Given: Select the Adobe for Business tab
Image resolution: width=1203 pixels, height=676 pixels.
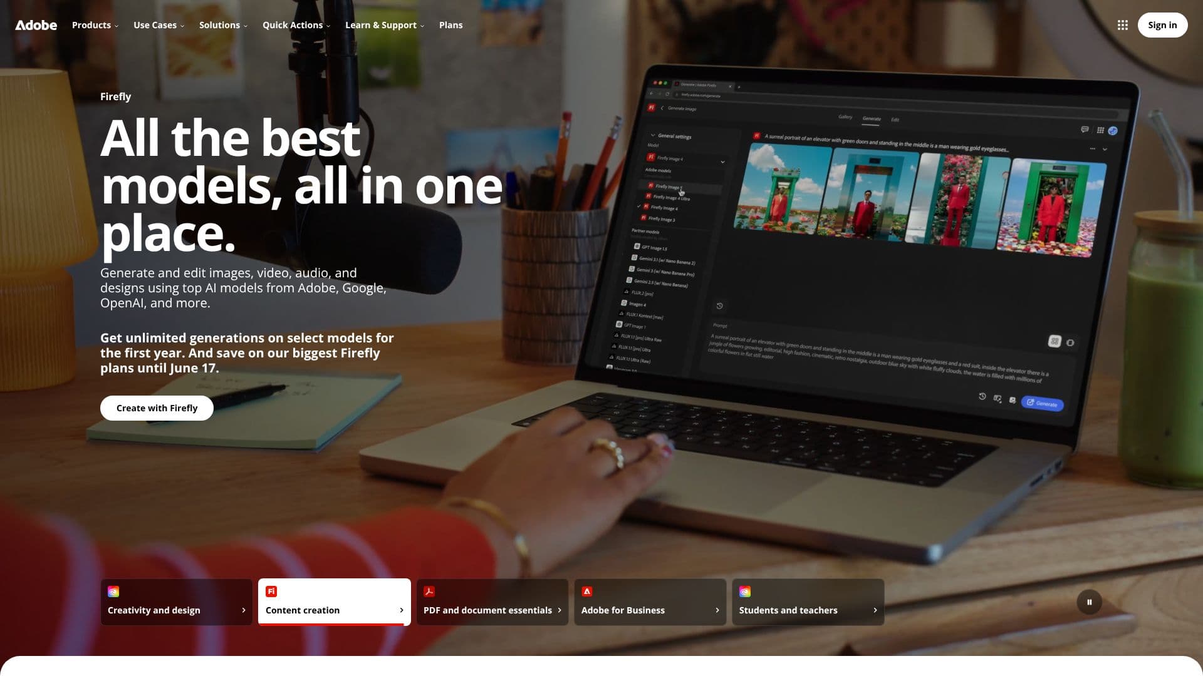Looking at the screenshot, I should (650, 602).
